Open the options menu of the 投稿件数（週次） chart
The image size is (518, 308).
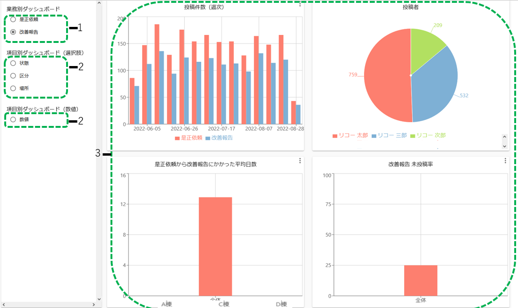(300, 4)
